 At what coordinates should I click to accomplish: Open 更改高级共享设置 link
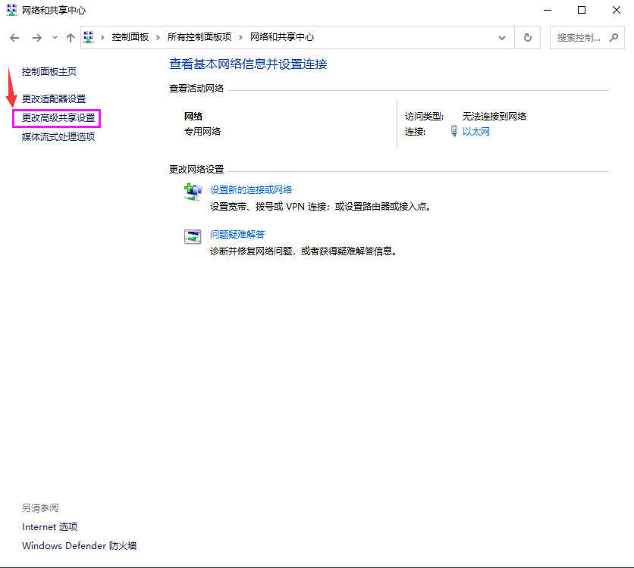(58, 118)
